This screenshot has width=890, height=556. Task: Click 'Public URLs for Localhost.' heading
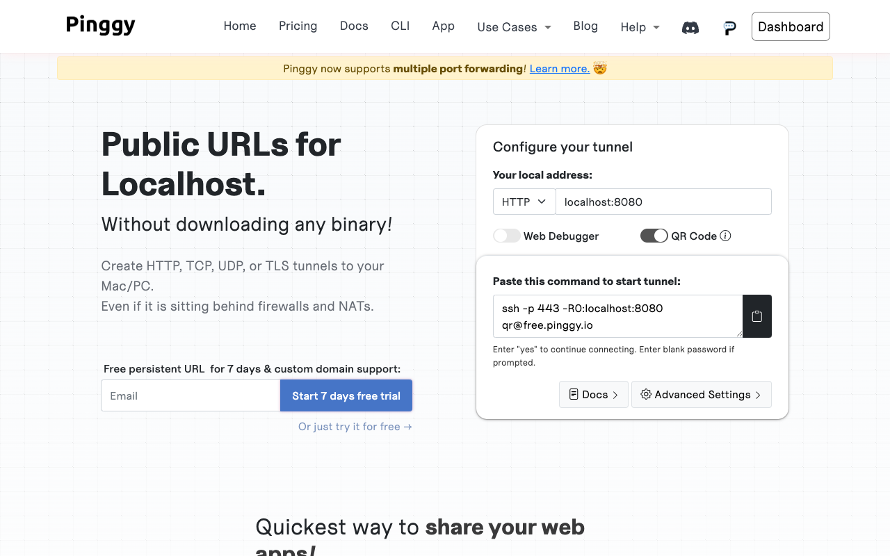[x=221, y=164]
